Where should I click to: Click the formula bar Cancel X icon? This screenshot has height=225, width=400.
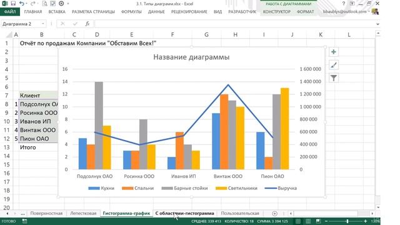coord(62,24)
